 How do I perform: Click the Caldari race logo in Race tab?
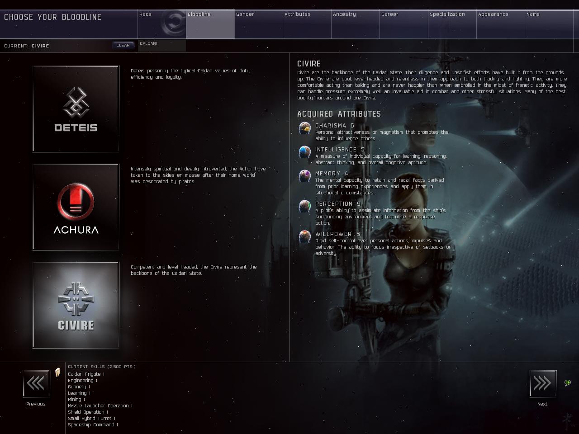click(x=172, y=24)
